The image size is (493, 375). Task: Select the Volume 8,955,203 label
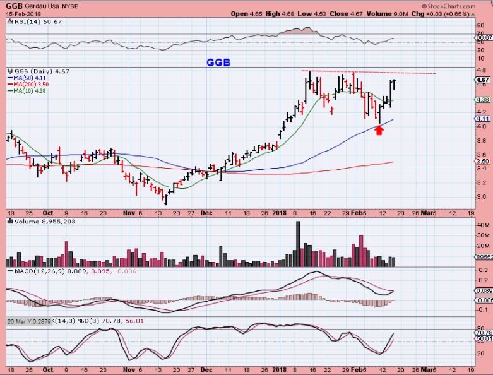tap(45, 222)
